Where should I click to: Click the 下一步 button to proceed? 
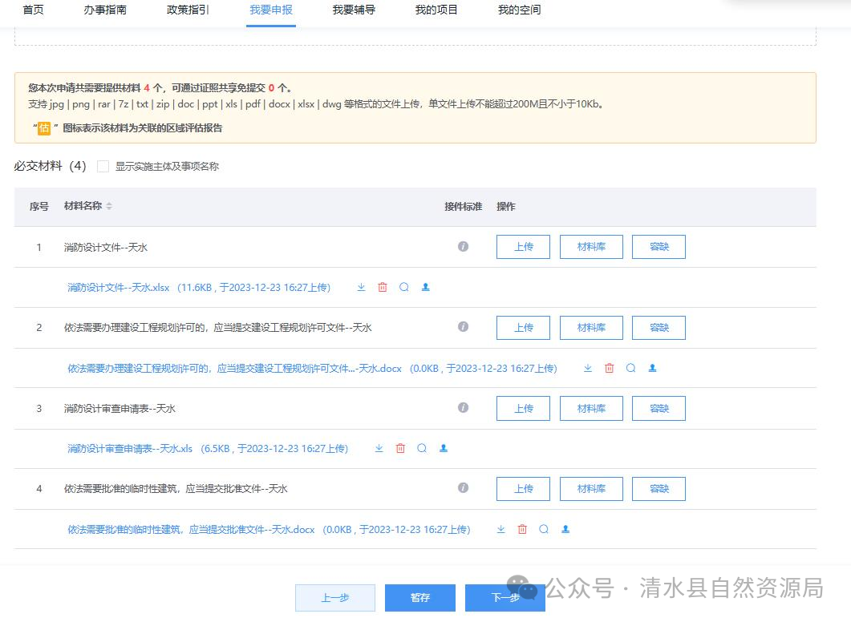point(505,597)
